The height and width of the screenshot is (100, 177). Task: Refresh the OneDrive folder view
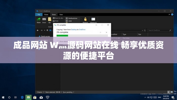point(145,30)
